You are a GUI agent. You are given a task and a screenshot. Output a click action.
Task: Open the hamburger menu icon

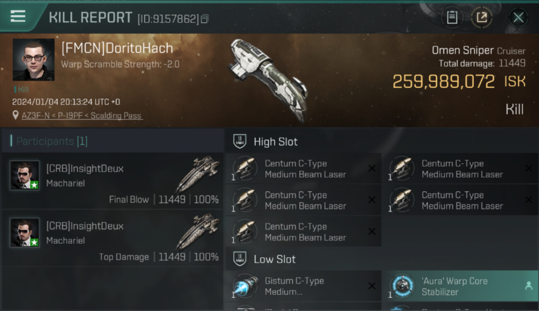18,17
